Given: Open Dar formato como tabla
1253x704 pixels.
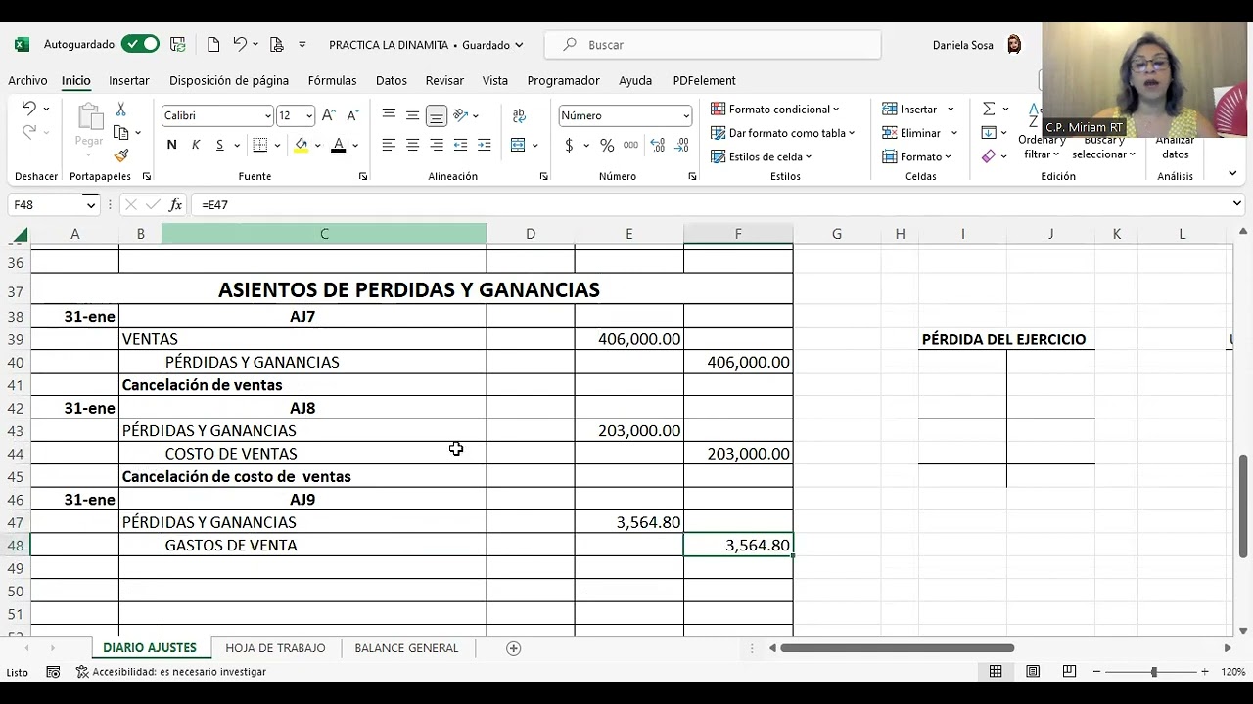Looking at the screenshot, I should point(783,133).
